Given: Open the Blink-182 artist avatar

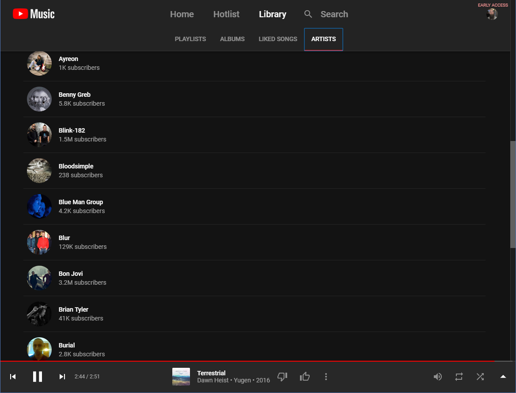Looking at the screenshot, I should [39, 135].
